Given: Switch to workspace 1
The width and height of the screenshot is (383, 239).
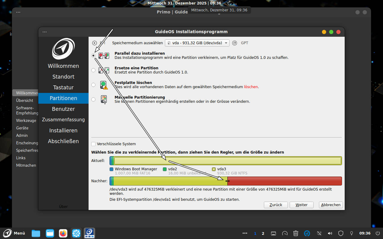Looking at the screenshot, I should [255, 234].
